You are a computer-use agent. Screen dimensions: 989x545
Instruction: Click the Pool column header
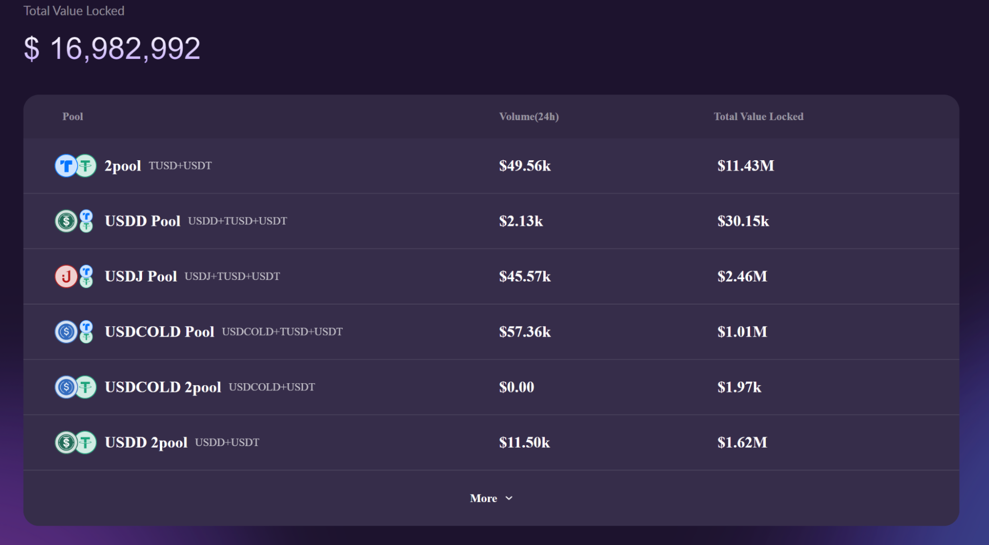coord(73,117)
